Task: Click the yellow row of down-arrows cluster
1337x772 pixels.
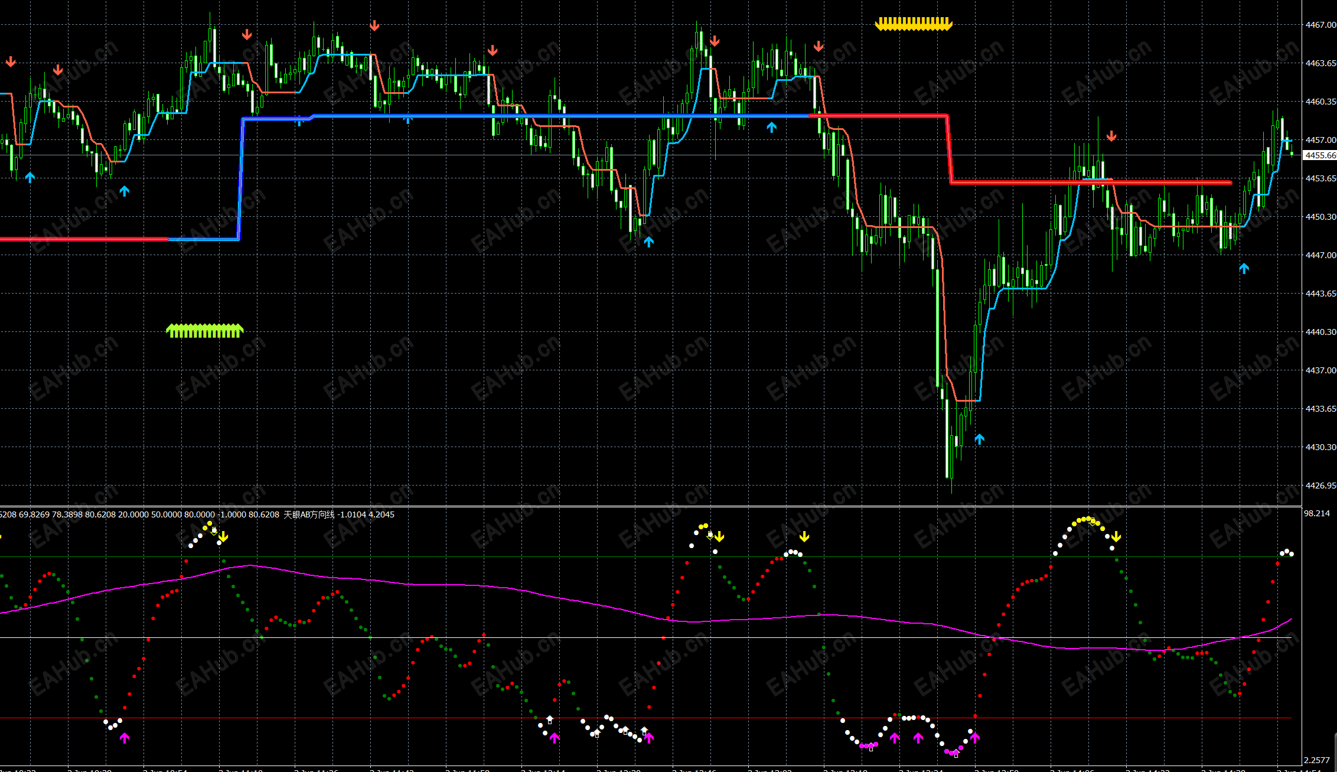Action: pos(914,24)
